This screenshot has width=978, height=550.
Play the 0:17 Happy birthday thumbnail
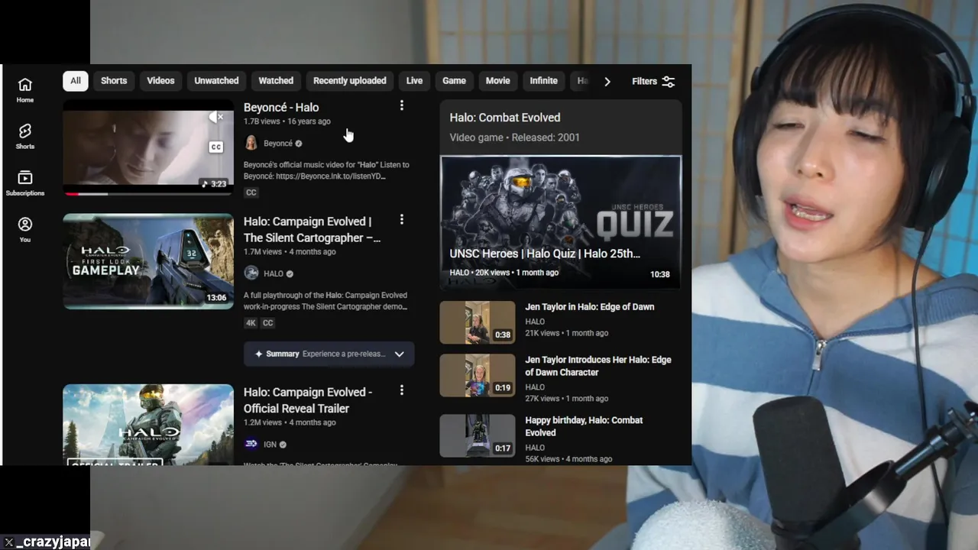click(x=478, y=435)
